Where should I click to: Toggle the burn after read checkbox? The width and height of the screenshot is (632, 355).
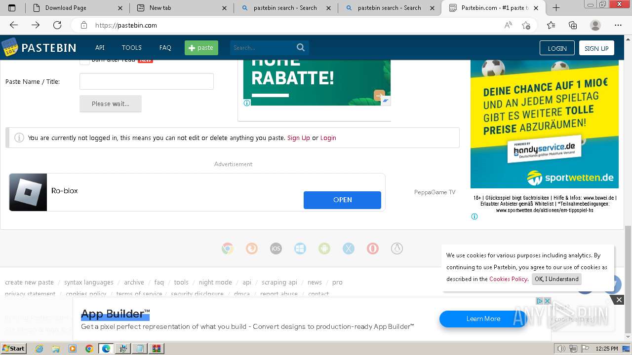tap(84, 60)
